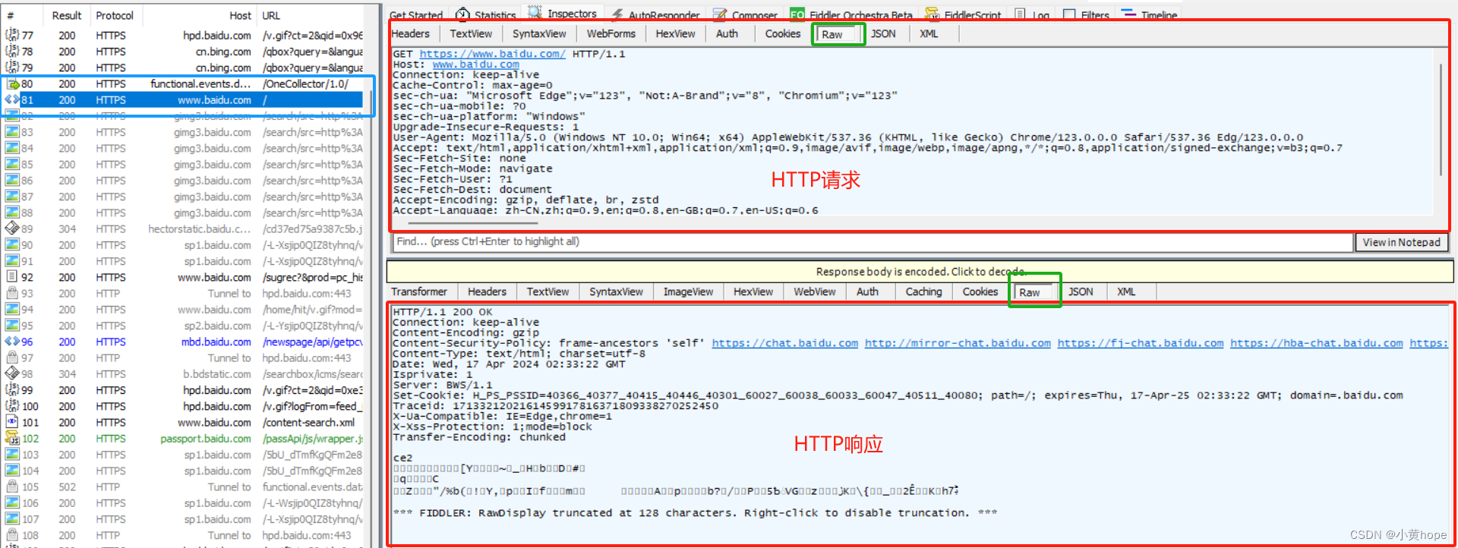Open the https://hba-chat.baidu.com link

pos(1317,343)
